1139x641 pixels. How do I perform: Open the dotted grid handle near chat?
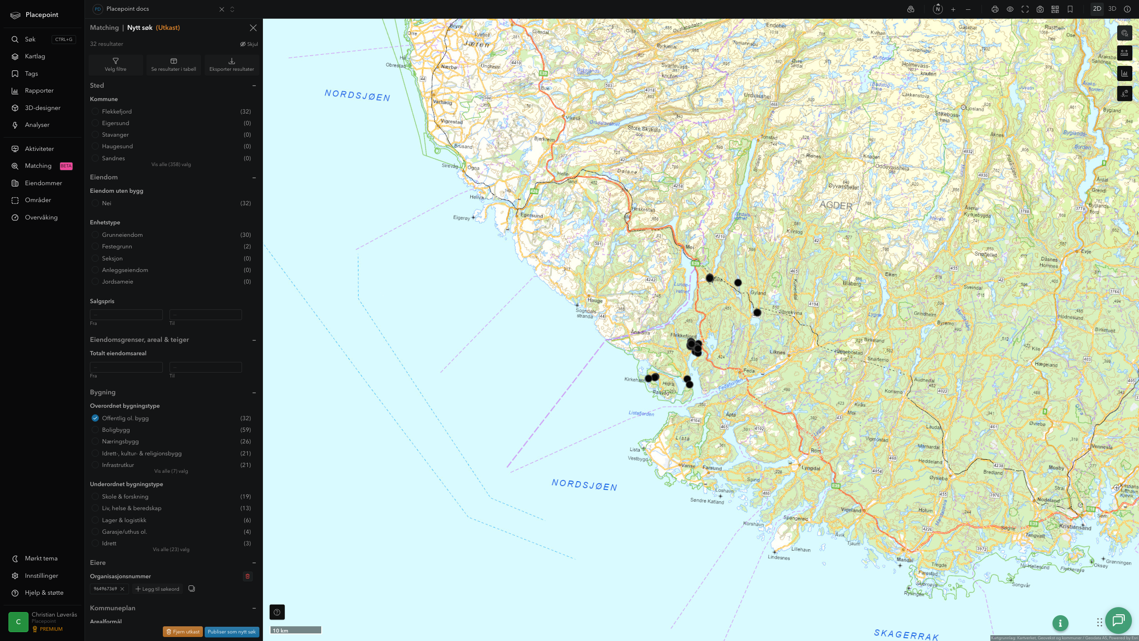tap(1099, 622)
